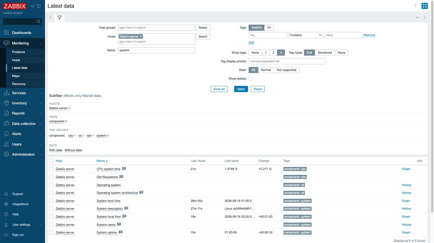Screen dimensions: 434x243
Task: Check the System boot time row checkbox
Action: 51,201
